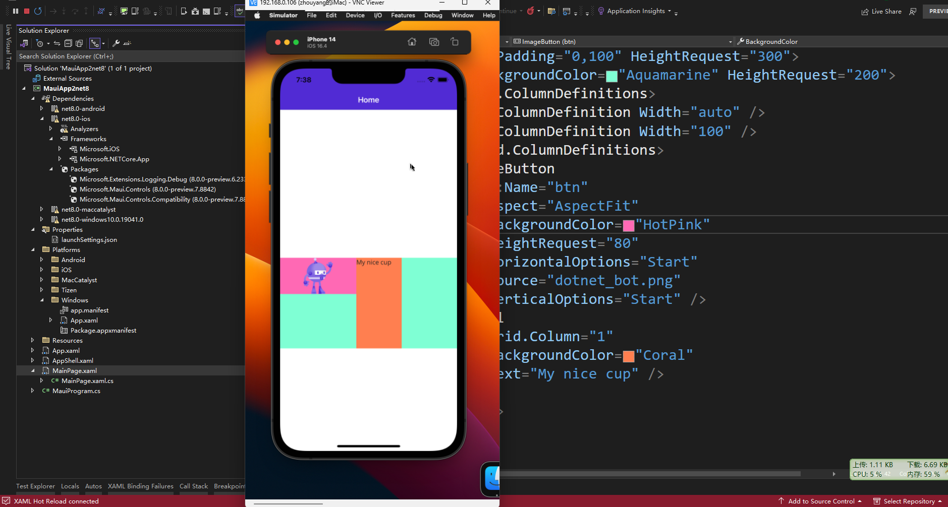Collapse the Dependencies tree node
This screenshot has height=507, width=948.
32,98
